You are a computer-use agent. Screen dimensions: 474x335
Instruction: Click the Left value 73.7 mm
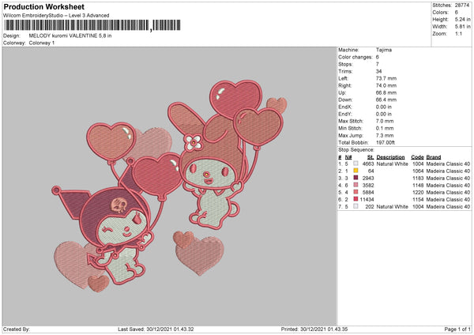tap(386, 78)
